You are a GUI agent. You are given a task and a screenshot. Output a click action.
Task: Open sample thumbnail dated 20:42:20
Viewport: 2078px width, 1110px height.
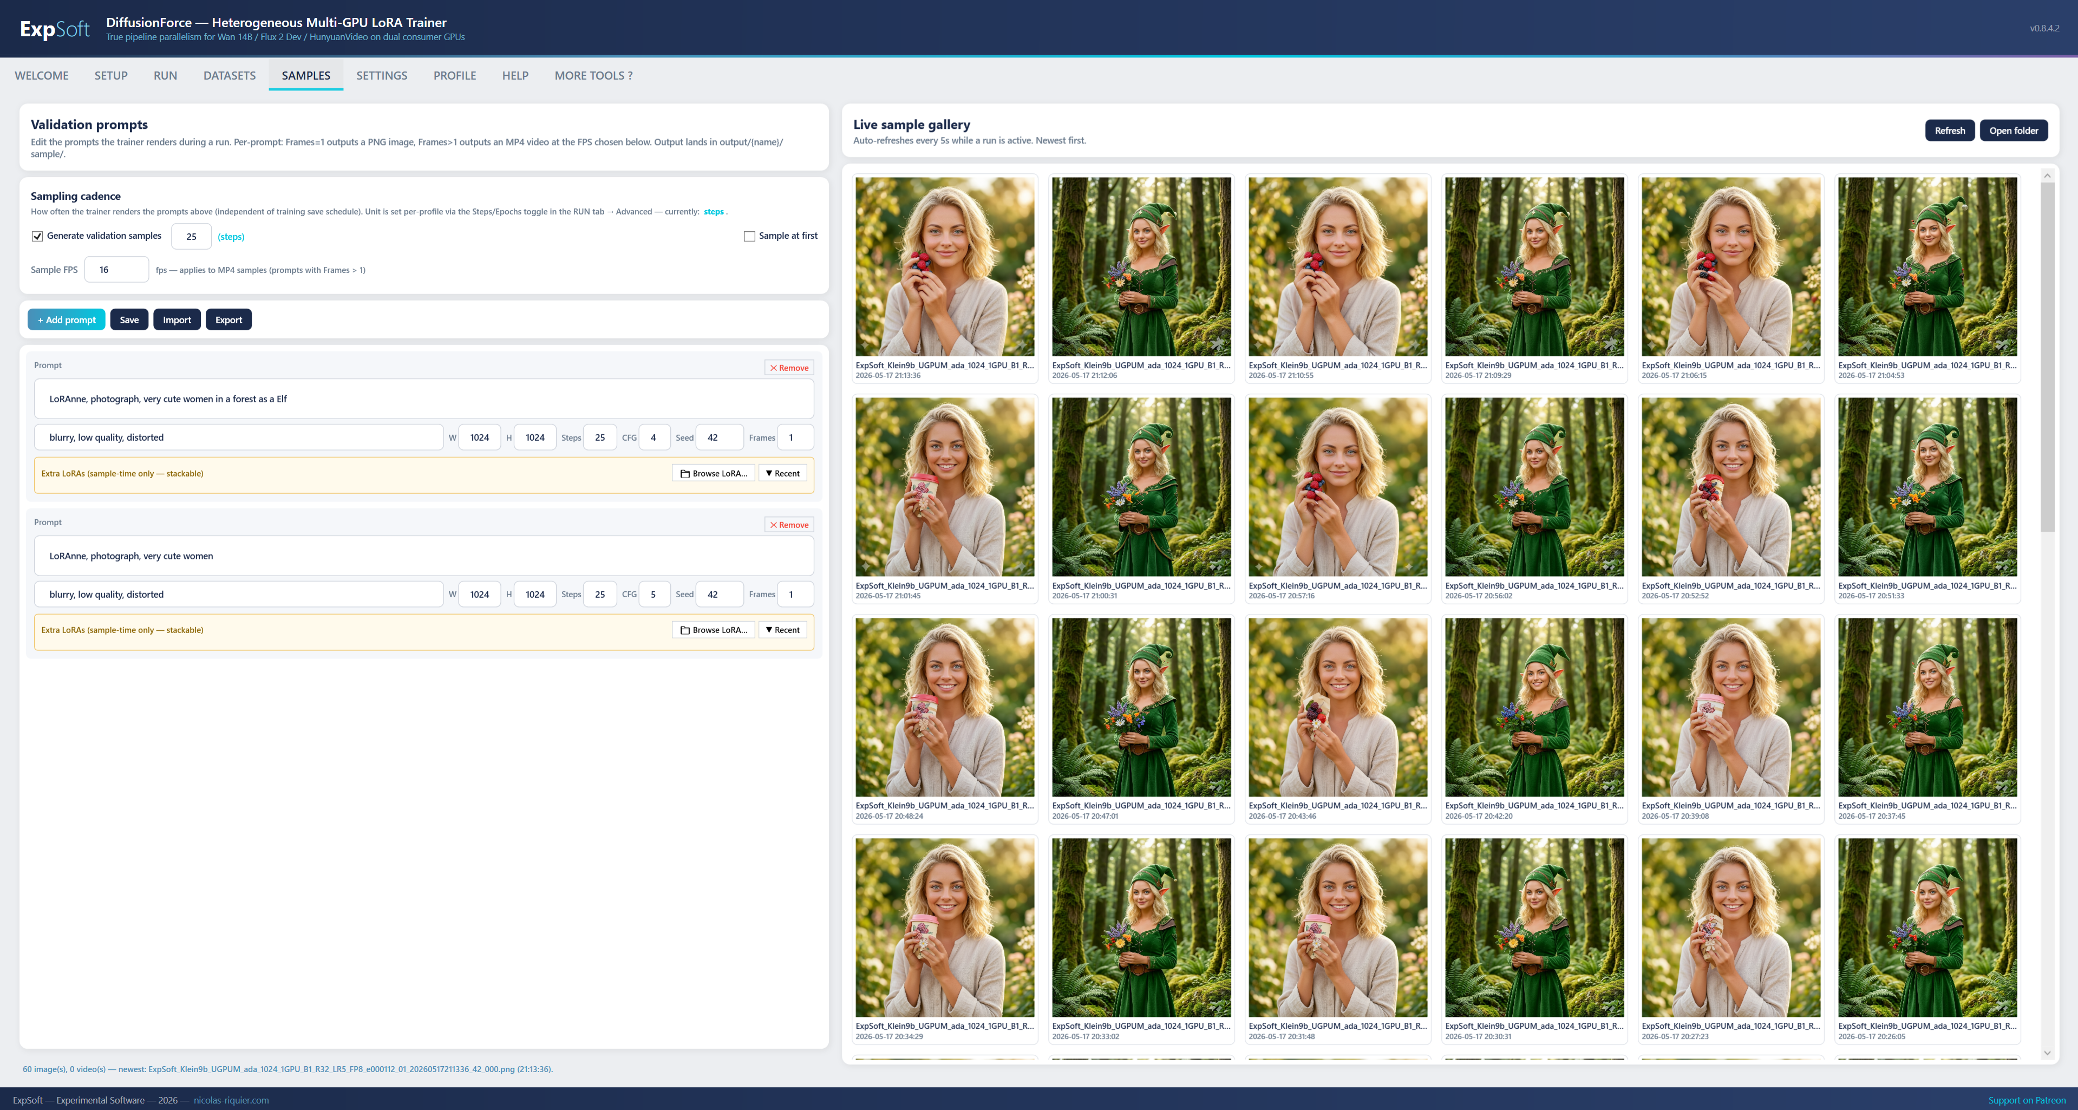pyautogui.click(x=1534, y=708)
